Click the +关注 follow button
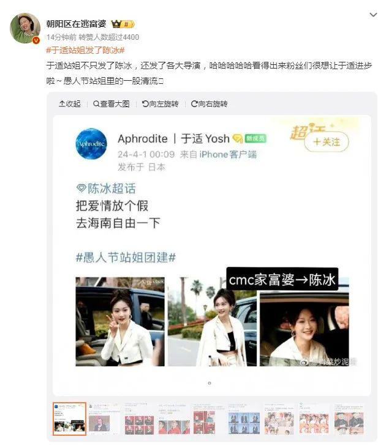Image resolution: width=378 pixels, height=445 pixels. [x=327, y=141]
